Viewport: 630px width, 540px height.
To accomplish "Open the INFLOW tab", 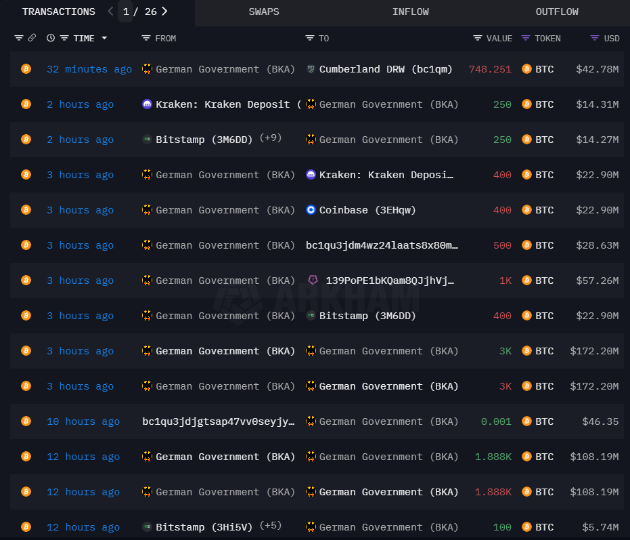I will [410, 12].
